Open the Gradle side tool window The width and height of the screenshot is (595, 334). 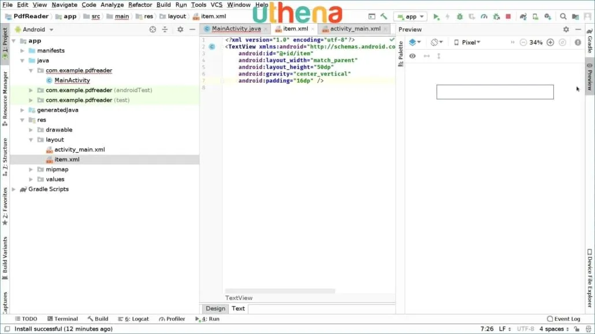590,41
